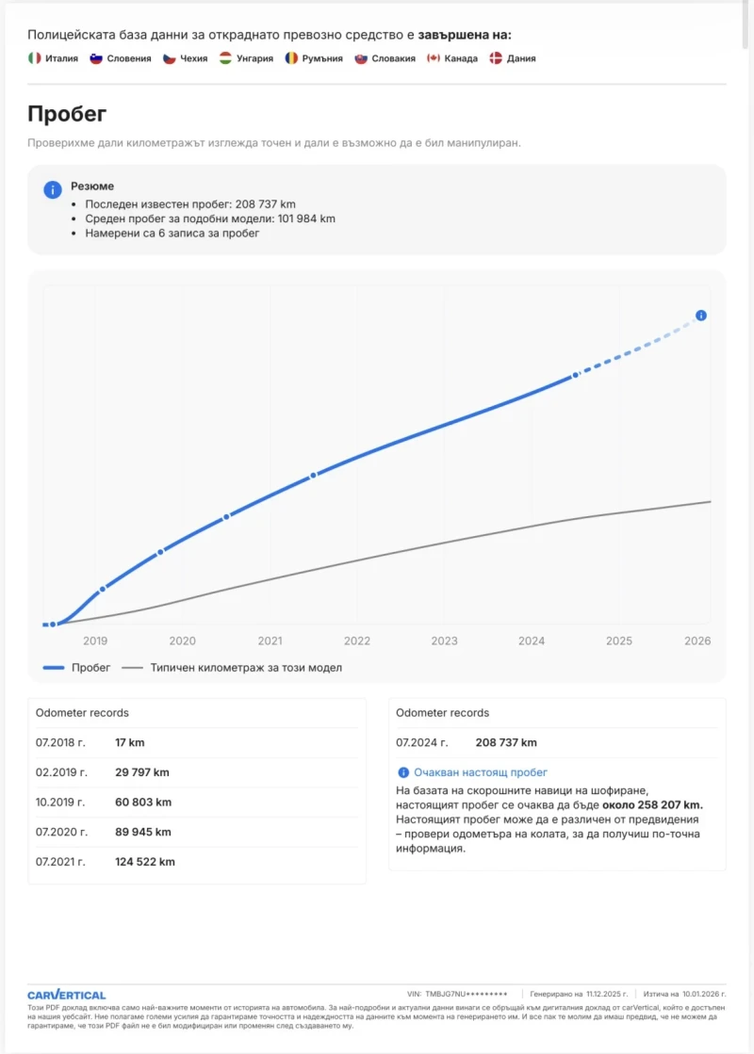Screen dimensions: 754x1054
Task: Click the Slovenia flag icon
Action: tap(96, 58)
